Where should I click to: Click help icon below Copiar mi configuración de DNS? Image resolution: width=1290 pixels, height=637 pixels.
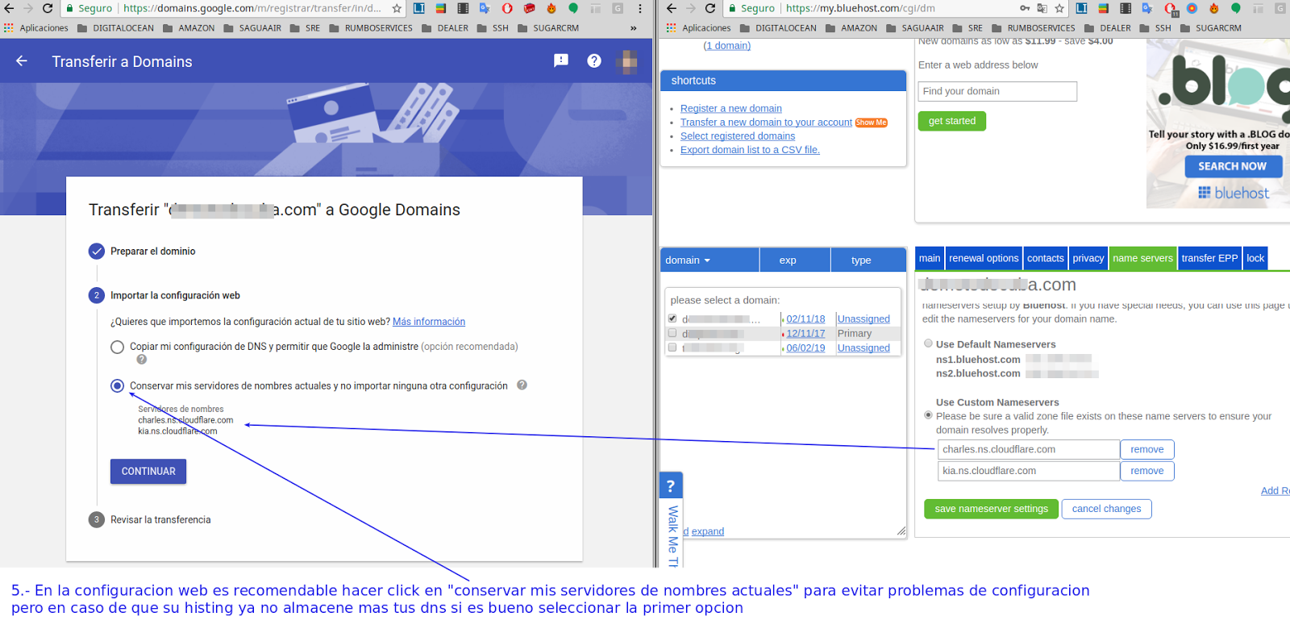[141, 360]
